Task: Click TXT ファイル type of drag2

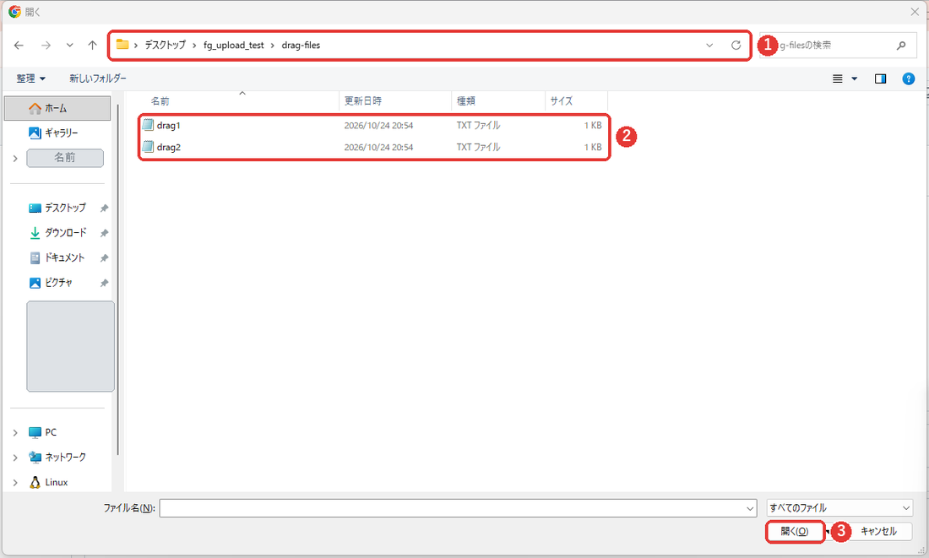Action: (x=478, y=148)
